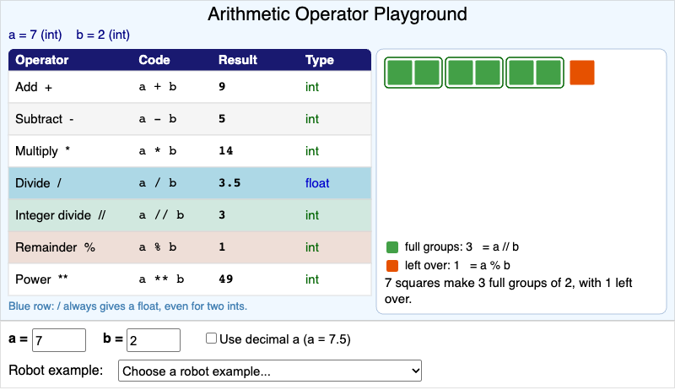
Task: Select the Power ** row label
Action: pyautogui.click(x=41, y=279)
